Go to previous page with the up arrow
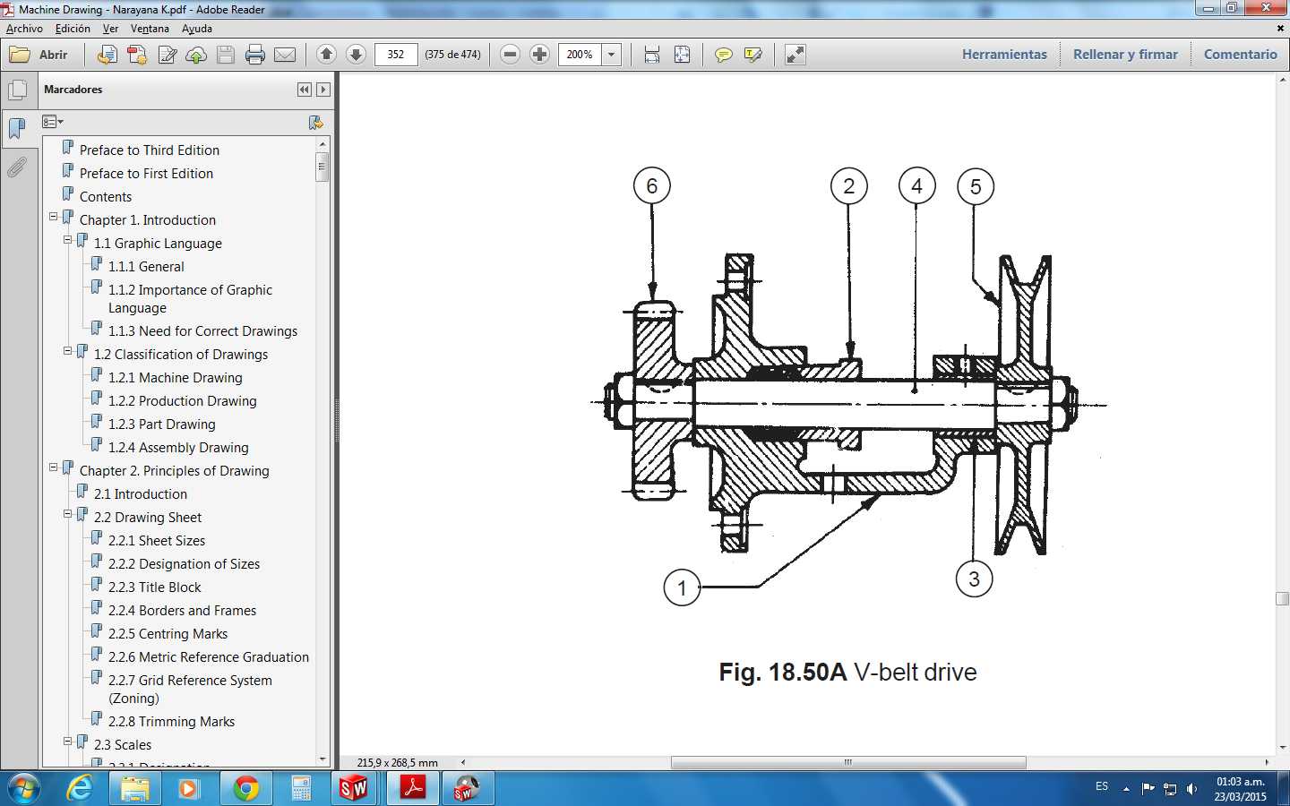This screenshot has height=806, width=1290. pyautogui.click(x=326, y=55)
